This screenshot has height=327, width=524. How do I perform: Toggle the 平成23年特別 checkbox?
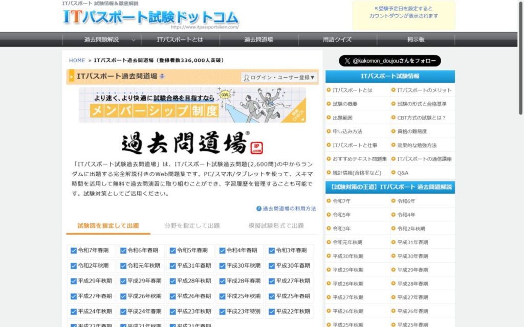pos(222,312)
